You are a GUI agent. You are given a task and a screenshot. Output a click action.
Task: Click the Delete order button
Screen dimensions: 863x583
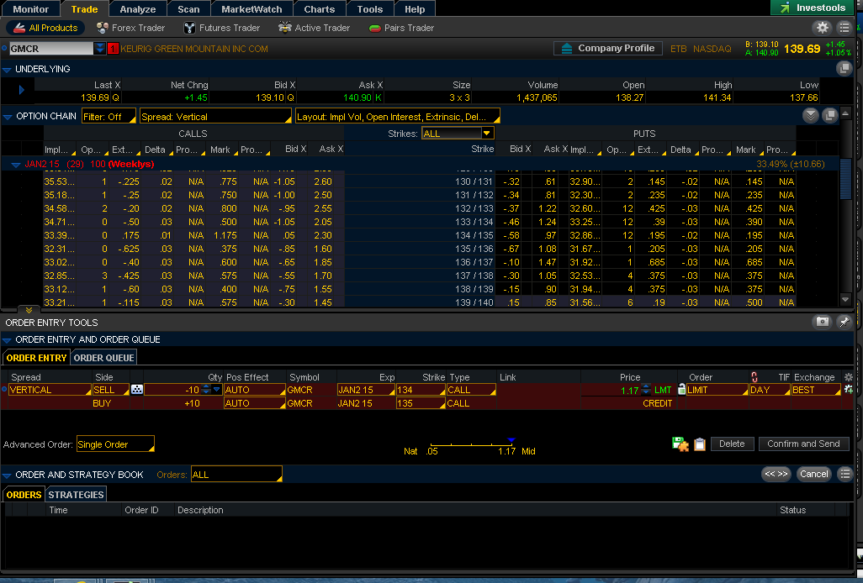(732, 444)
